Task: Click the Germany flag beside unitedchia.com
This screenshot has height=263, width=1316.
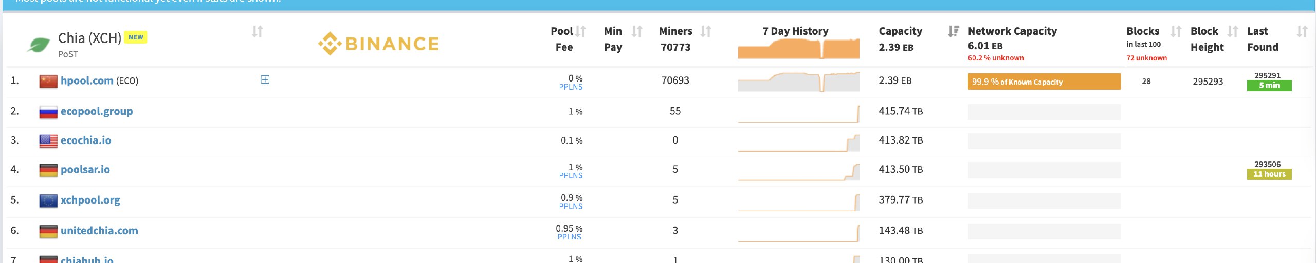Action: 48,231
